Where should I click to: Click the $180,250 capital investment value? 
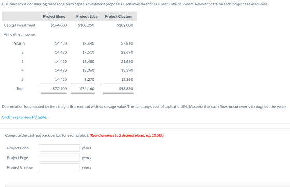pos(86,25)
